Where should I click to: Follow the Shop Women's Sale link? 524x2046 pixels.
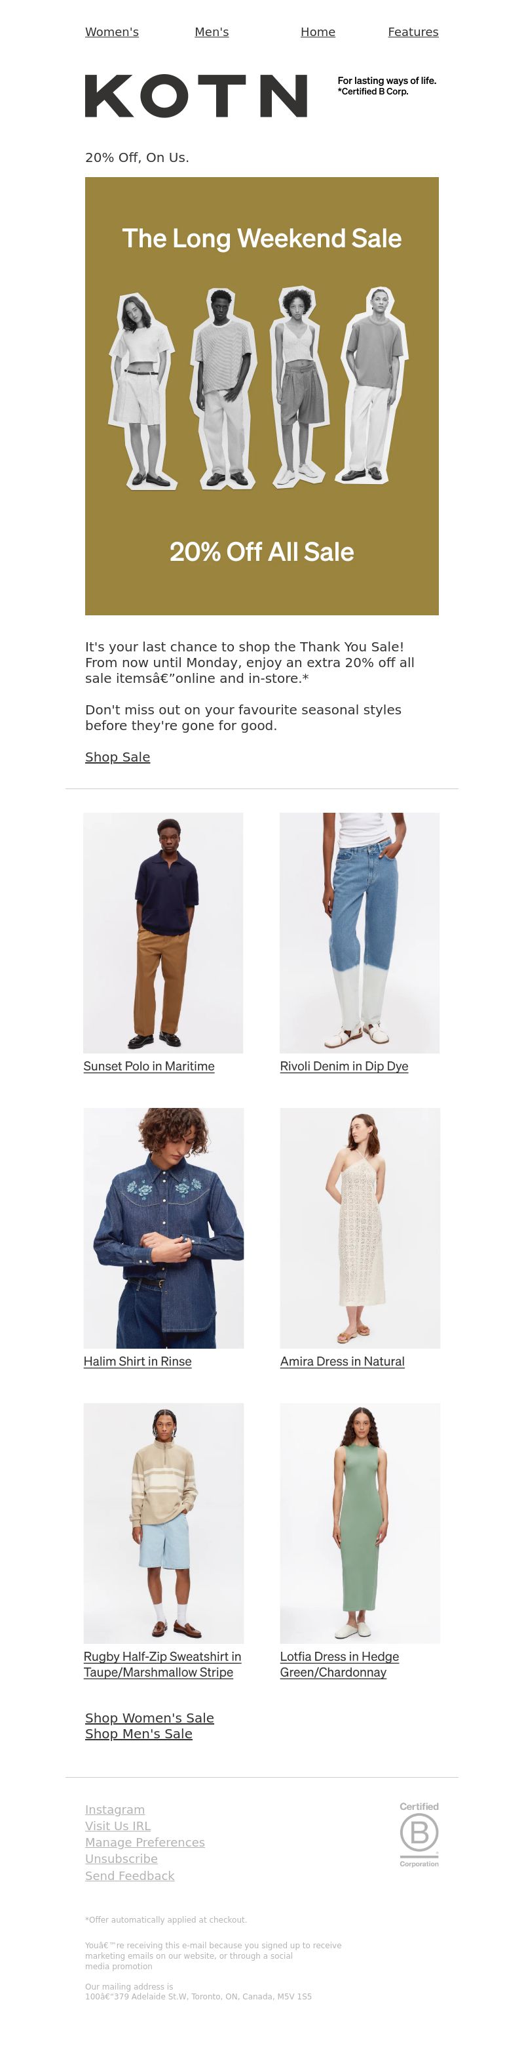pyautogui.click(x=150, y=1718)
